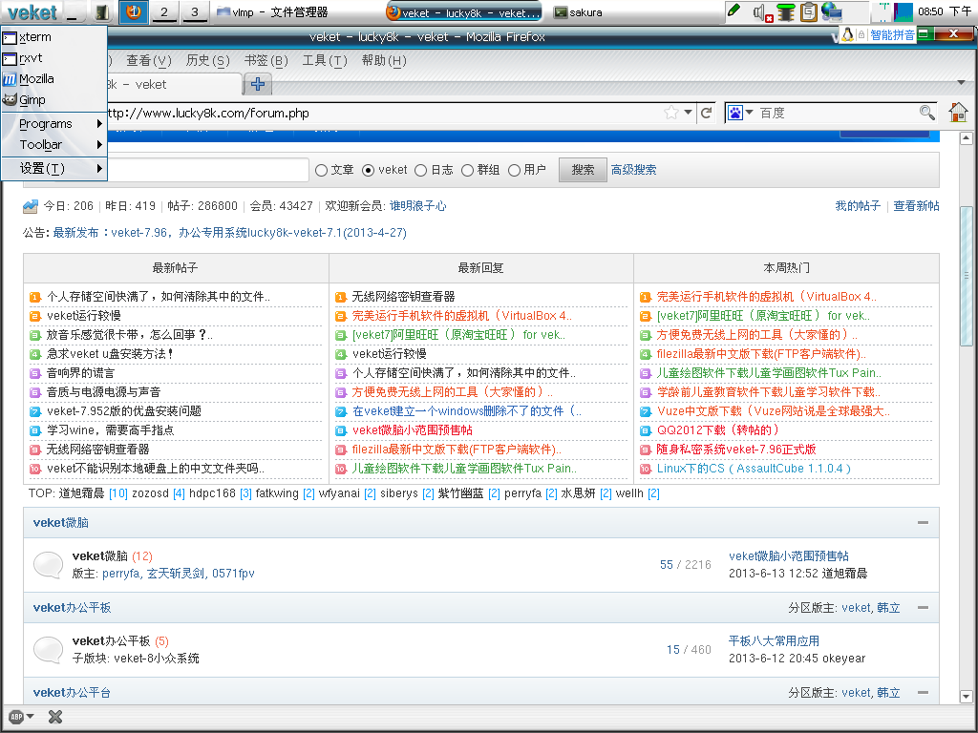The width and height of the screenshot is (978, 733).
Task: Bookmark page with the star icon
Action: pyautogui.click(x=671, y=113)
